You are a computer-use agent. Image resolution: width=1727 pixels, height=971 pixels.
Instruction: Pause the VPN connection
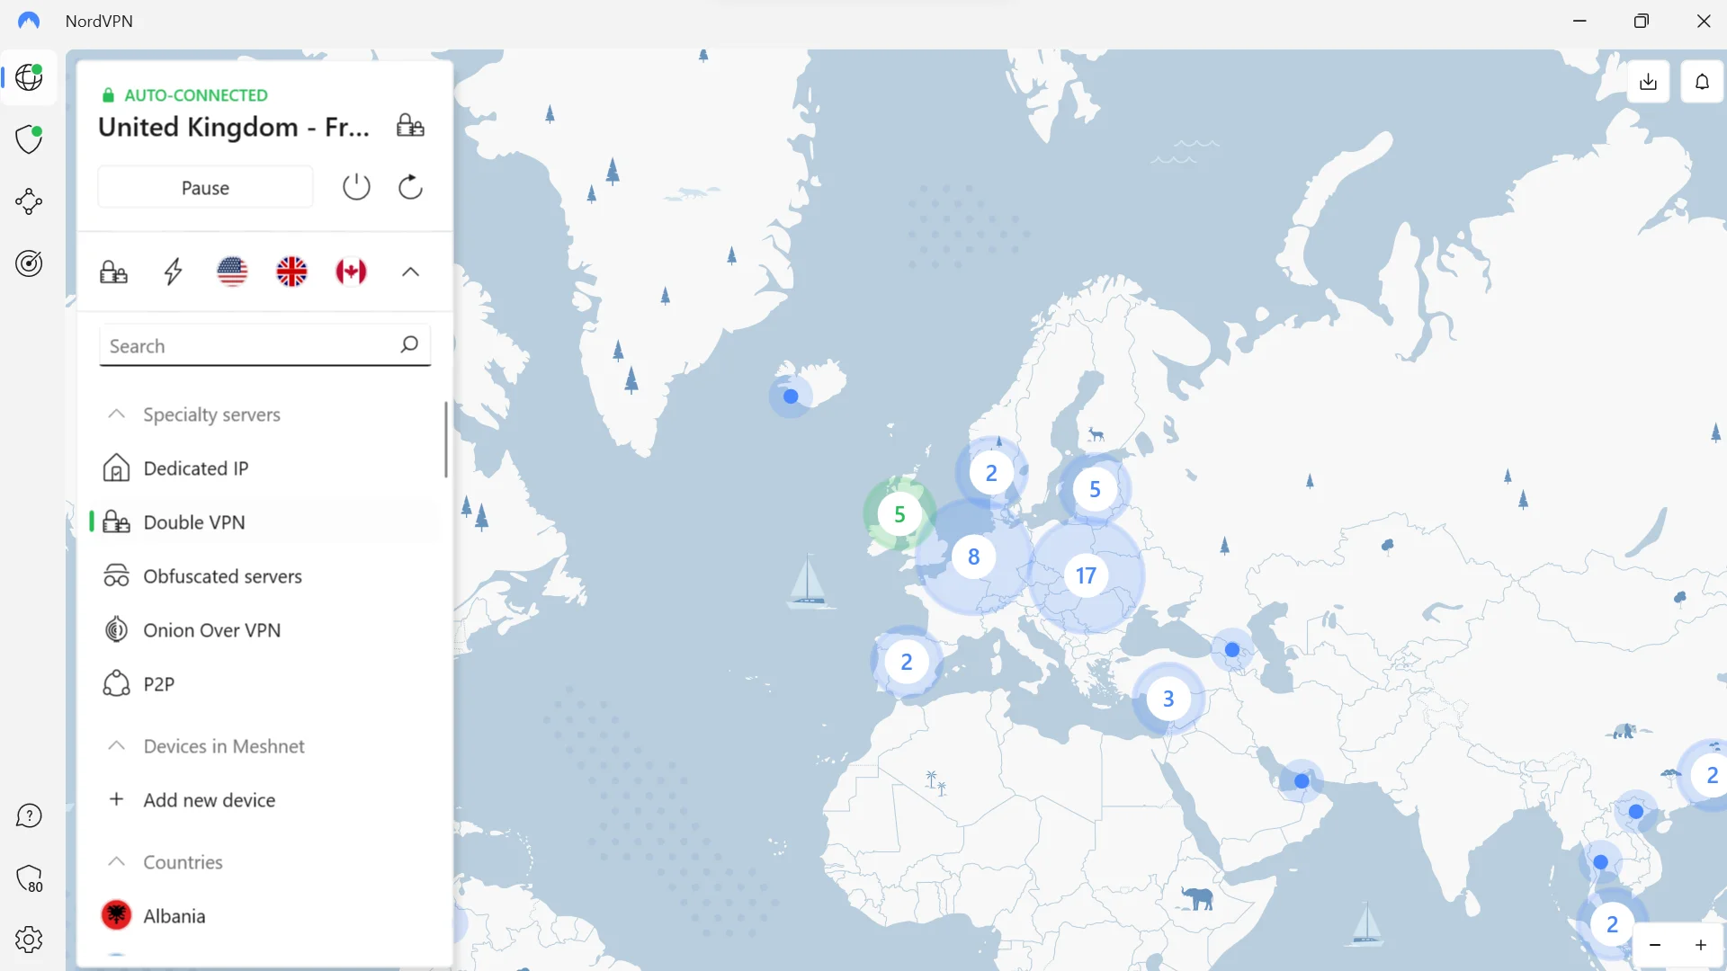[x=205, y=188]
